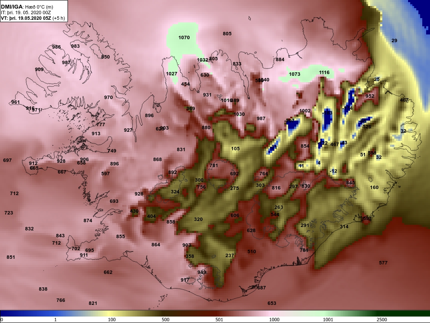Click the 781 value inside the glacier outline

214,165
